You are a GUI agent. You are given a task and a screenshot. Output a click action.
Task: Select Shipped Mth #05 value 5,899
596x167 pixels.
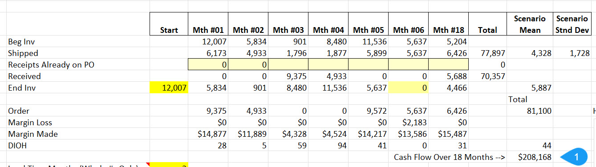[x=368, y=53]
